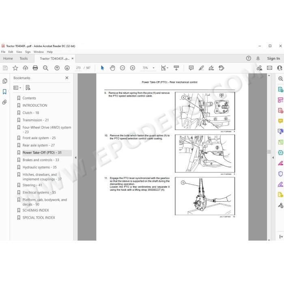Open the Window menu
The image size is (284, 284).
coord(39,52)
